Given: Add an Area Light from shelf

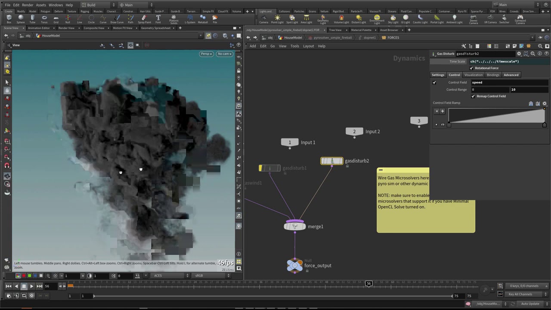Looking at the screenshot, I should coord(306,19).
